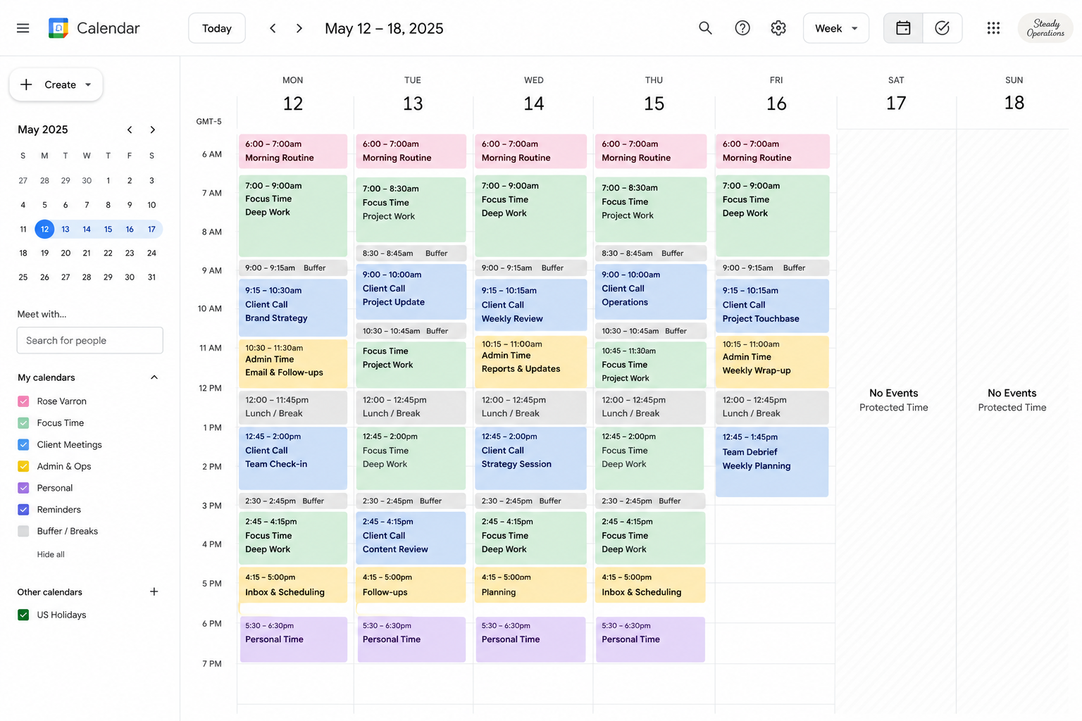Toggle Rose Varron calendar checkbox
The width and height of the screenshot is (1082, 721).
pos(23,401)
